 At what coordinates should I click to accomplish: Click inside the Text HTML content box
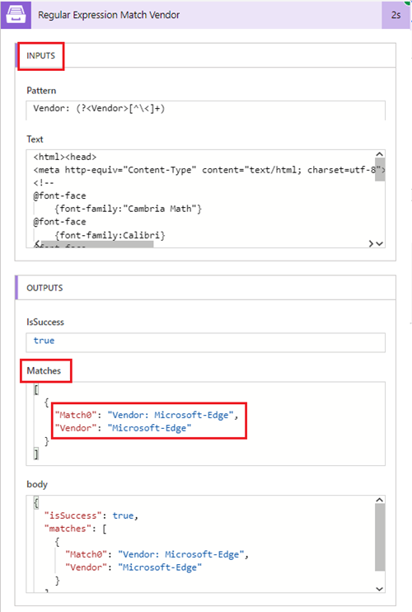[x=200, y=199]
